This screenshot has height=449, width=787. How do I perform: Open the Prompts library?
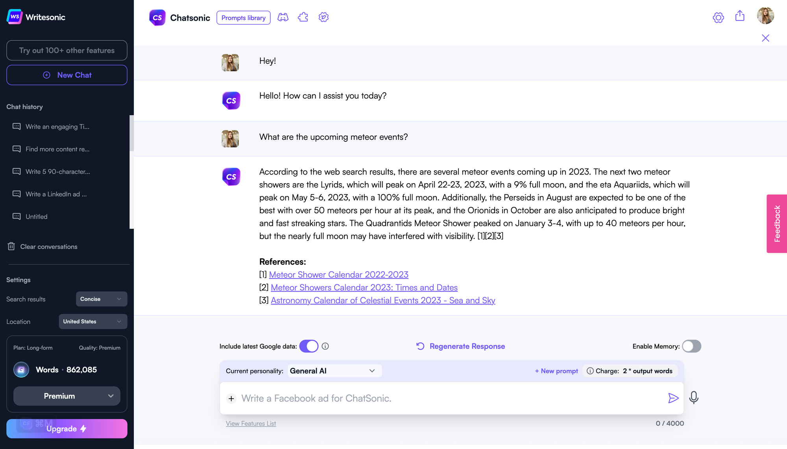(x=243, y=18)
